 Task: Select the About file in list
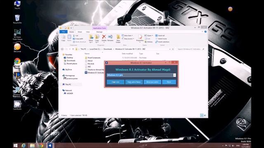click(89, 61)
